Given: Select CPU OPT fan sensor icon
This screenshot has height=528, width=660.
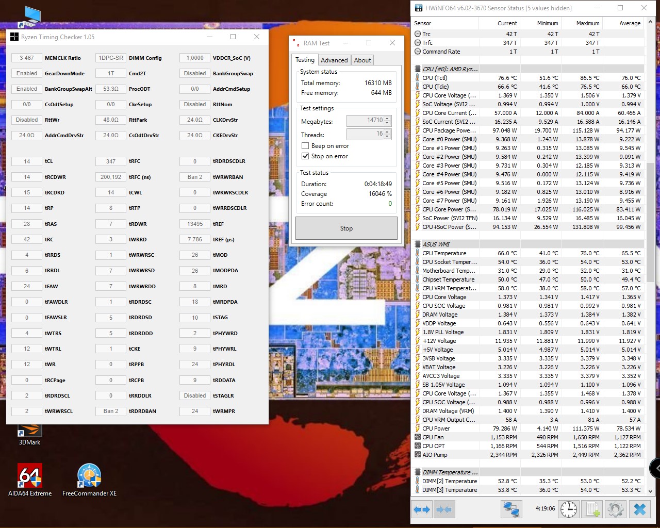Looking at the screenshot, I should point(418,446).
